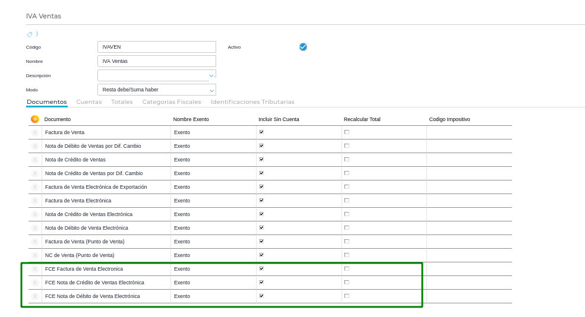585x317 pixels.
Task: Click the chevron next to the tag icon
Action: pos(37,34)
